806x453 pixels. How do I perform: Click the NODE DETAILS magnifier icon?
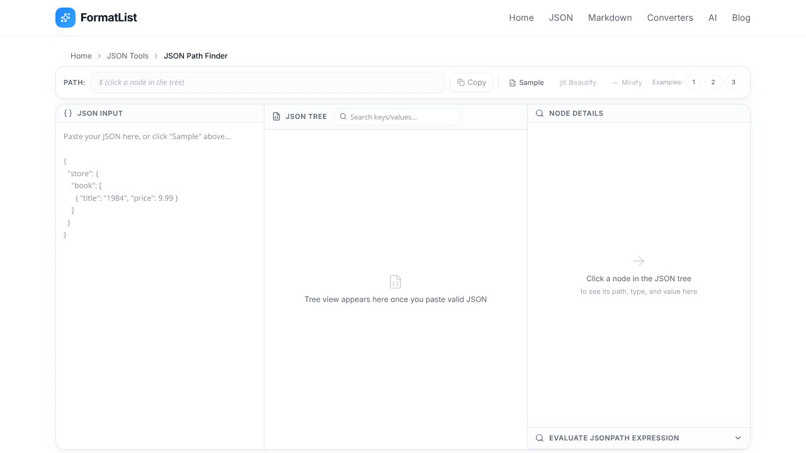point(540,113)
